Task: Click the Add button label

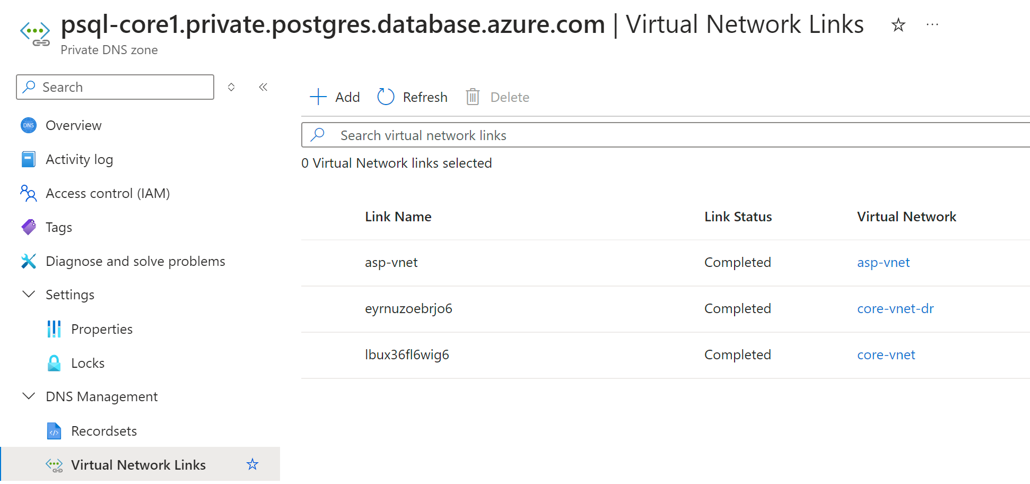Action: pyautogui.click(x=347, y=97)
